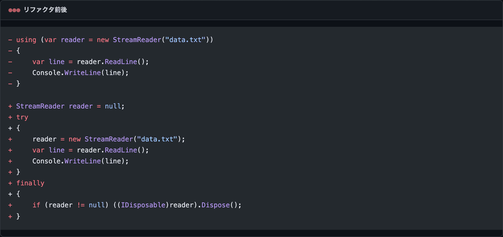This screenshot has width=503, height=237.
Task: Click the リファクタ前後 title text
Action: (45, 10)
